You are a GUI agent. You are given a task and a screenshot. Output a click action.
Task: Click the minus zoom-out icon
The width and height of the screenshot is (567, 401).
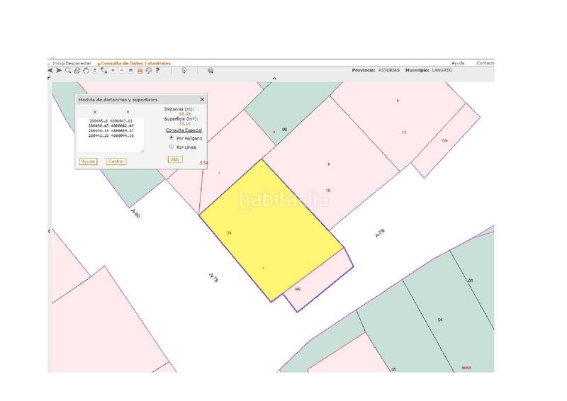122,70
